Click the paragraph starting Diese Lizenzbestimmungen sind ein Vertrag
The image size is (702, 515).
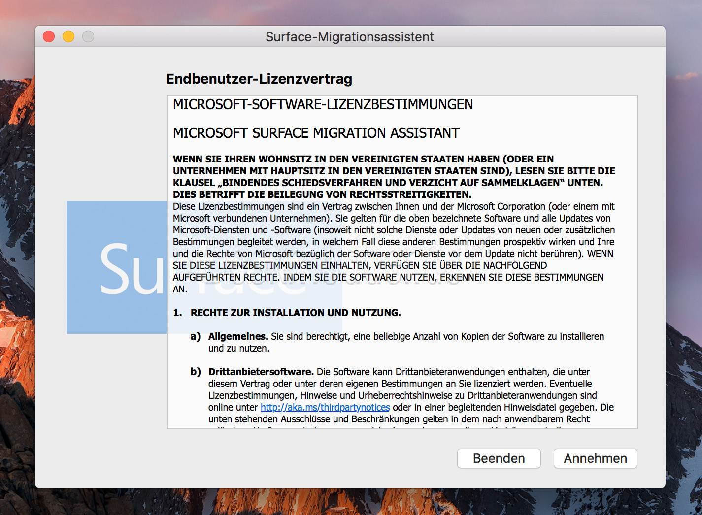click(394, 248)
